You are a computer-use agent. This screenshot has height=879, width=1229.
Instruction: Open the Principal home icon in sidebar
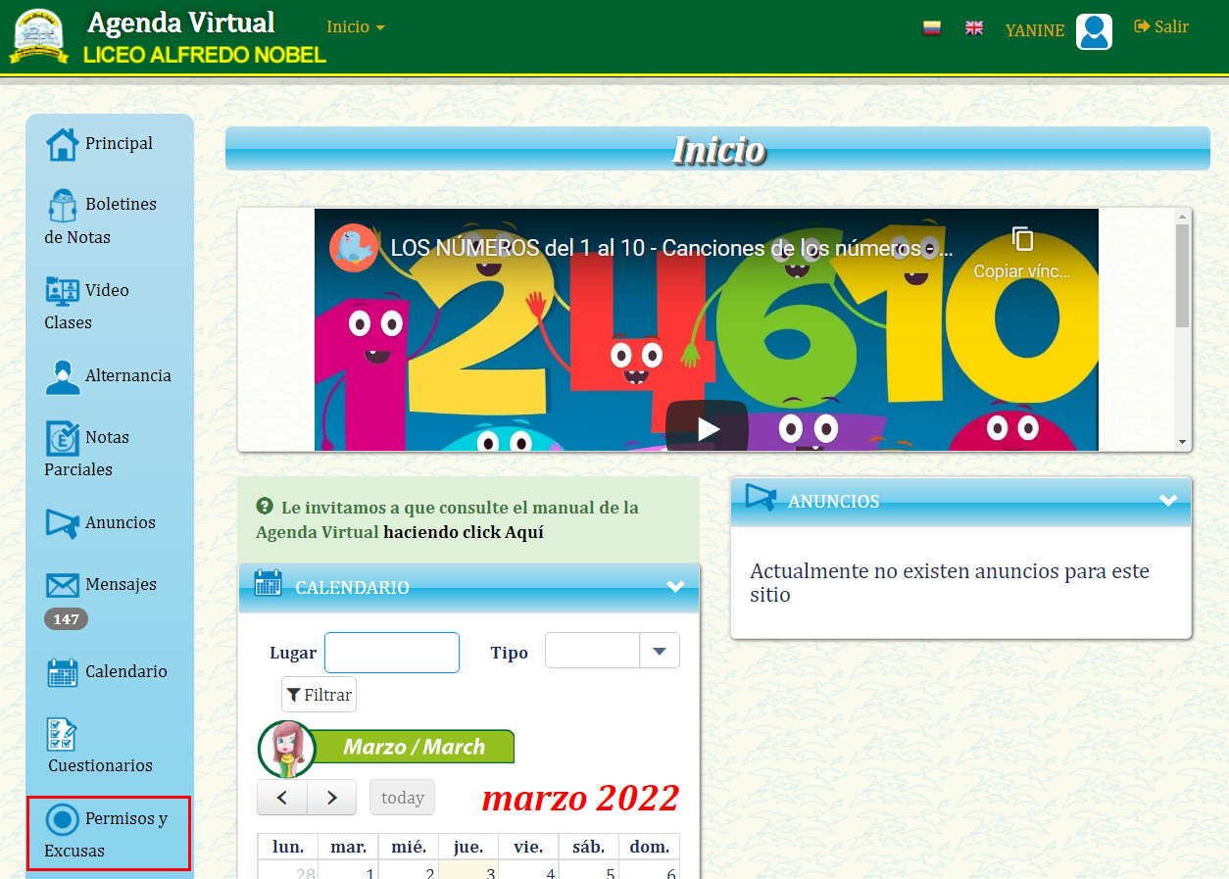pyautogui.click(x=63, y=144)
